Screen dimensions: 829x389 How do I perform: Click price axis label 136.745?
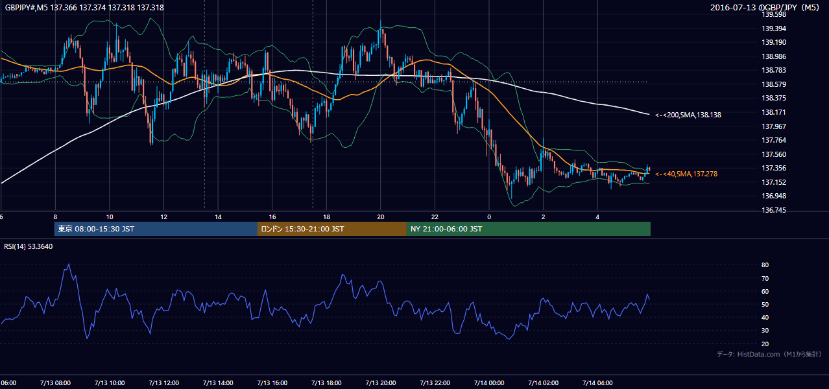[774, 210]
